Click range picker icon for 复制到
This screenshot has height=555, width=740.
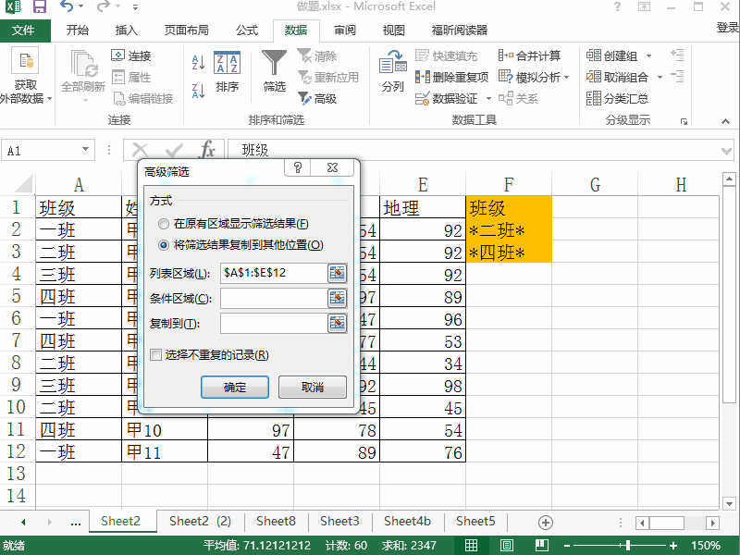click(337, 323)
